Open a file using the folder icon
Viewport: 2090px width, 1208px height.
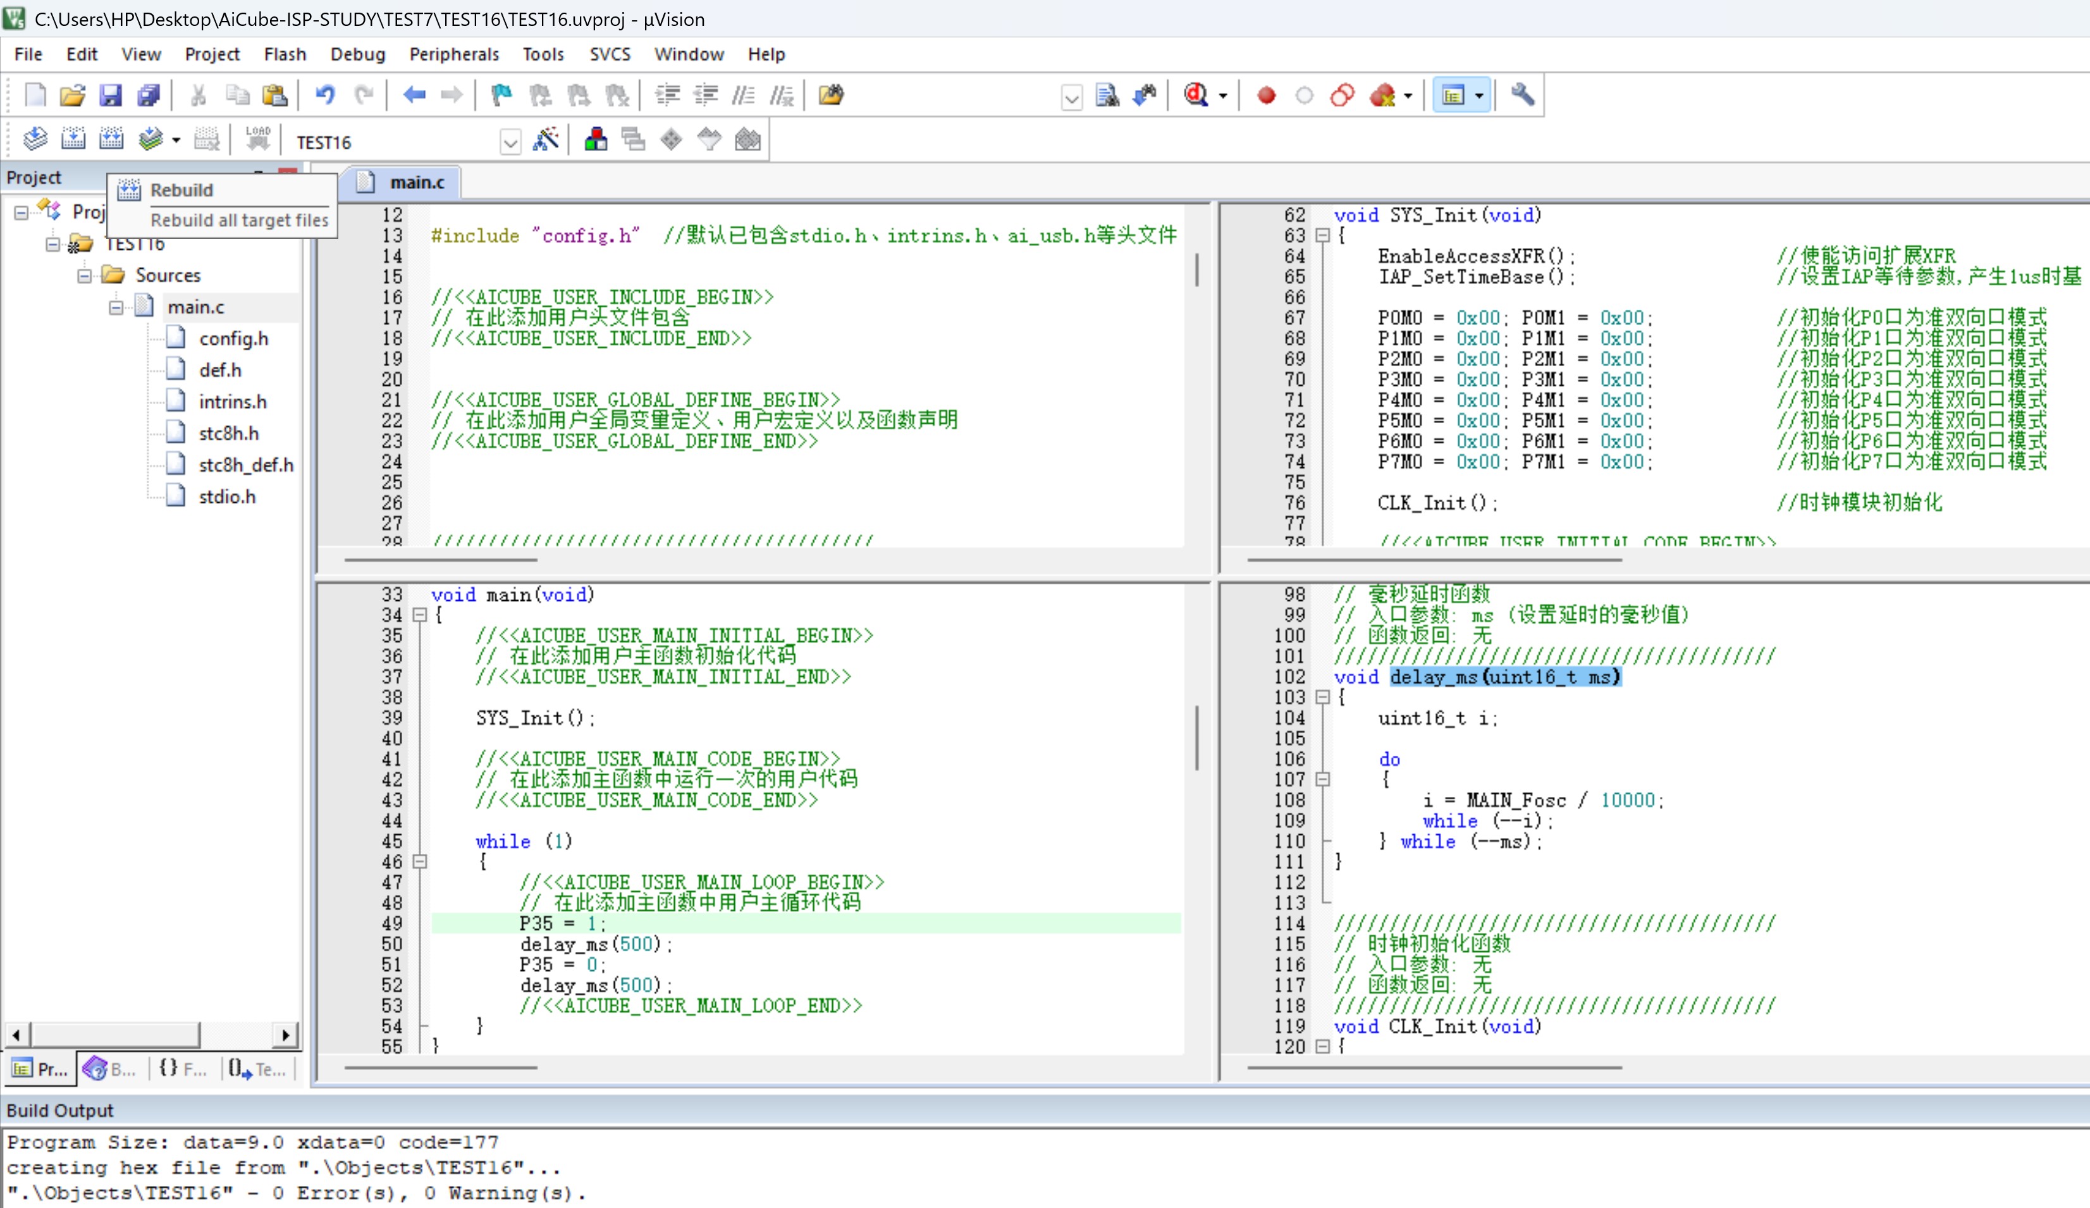(73, 96)
